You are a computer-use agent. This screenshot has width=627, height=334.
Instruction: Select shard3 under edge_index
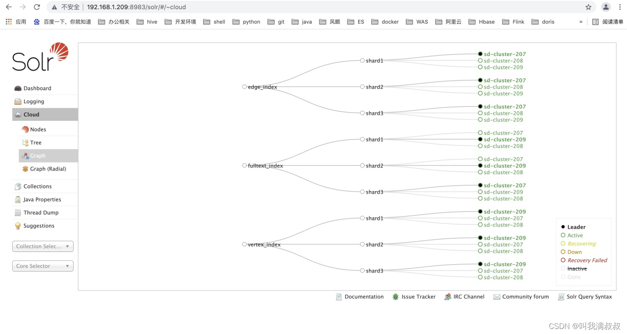pyautogui.click(x=372, y=113)
